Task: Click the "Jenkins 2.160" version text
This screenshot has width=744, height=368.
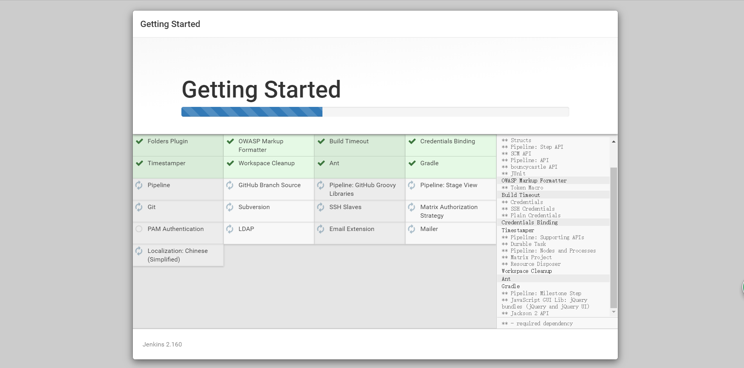Action: tap(162, 345)
